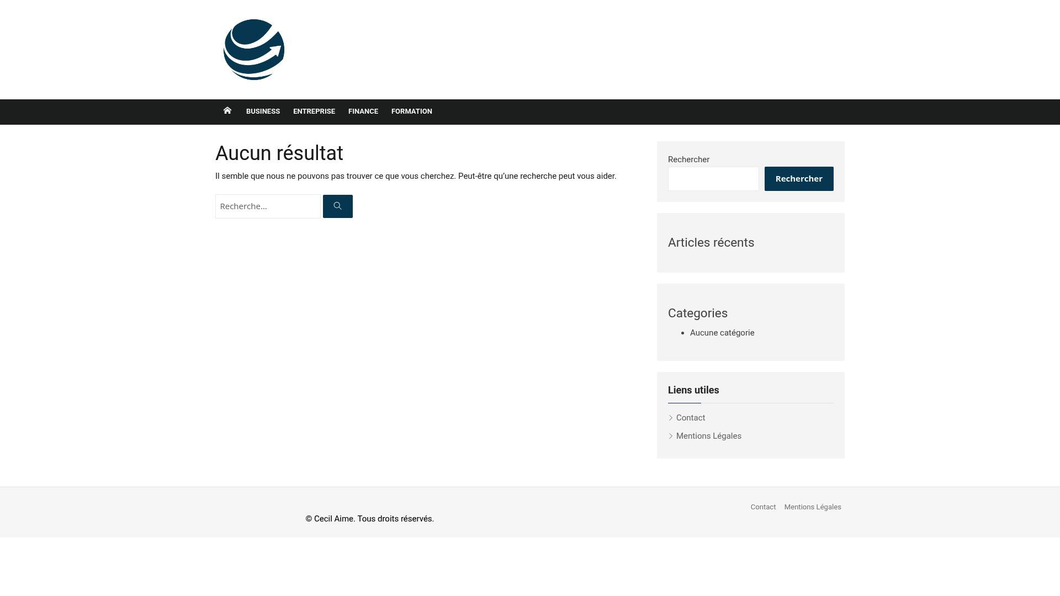Open Mentions Légales in Liens utiles

(x=709, y=436)
